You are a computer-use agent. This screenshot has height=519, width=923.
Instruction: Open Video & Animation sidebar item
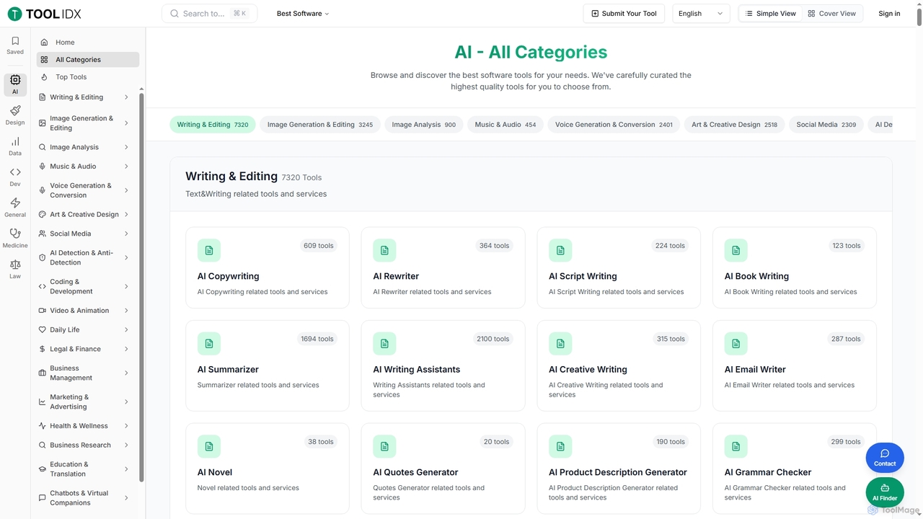(85, 311)
